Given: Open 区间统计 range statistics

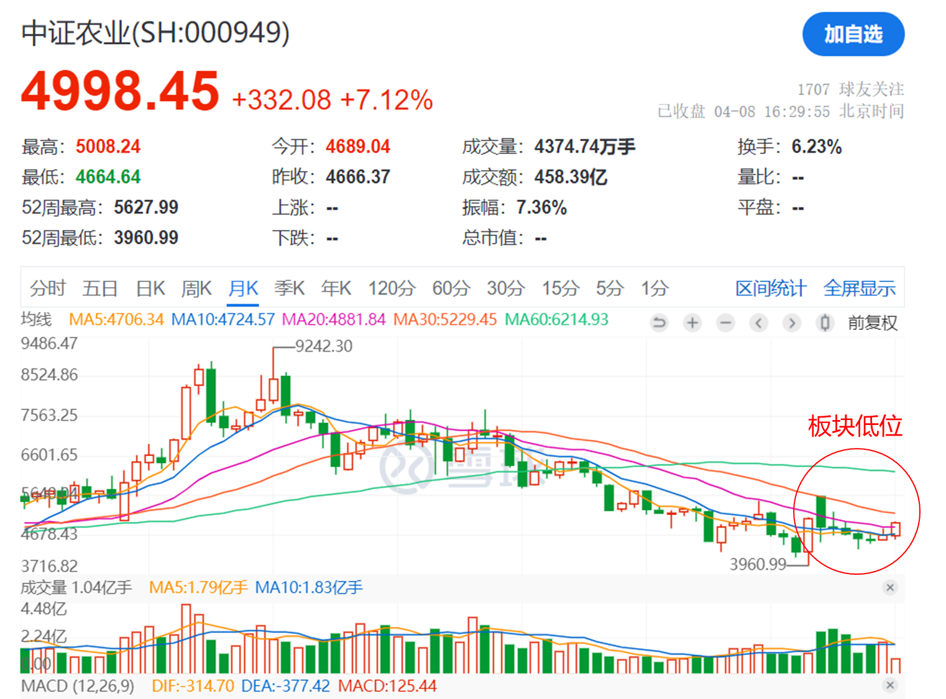Looking at the screenshot, I should [770, 288].
